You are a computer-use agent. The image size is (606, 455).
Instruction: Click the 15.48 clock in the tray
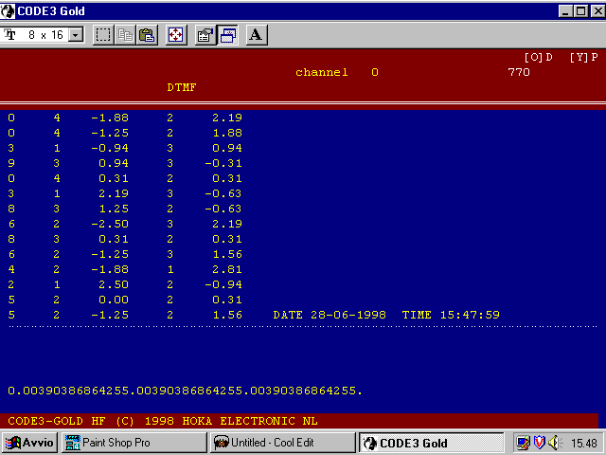(583, 443)
